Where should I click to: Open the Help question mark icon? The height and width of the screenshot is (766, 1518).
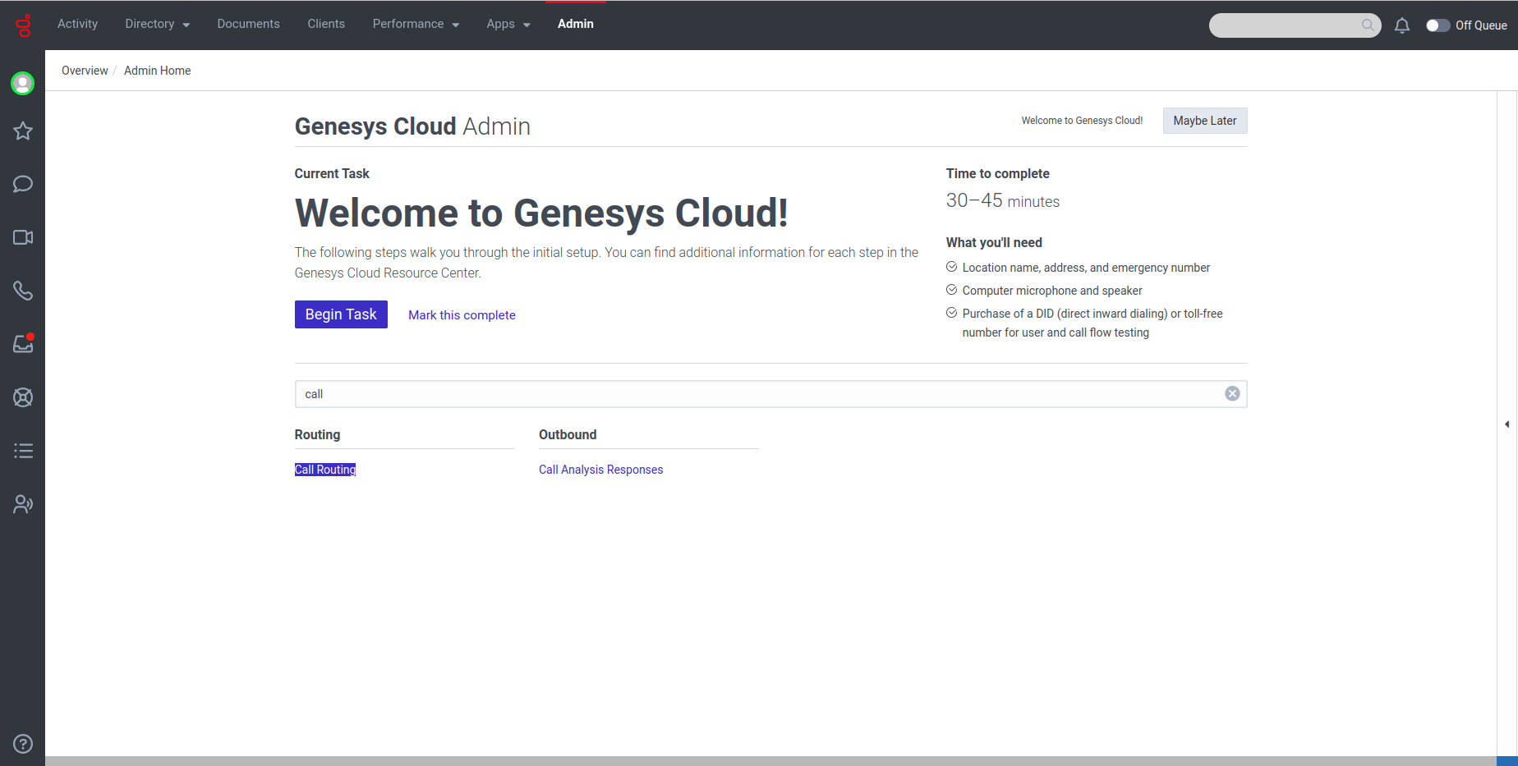pyautogui.click(x=23, y=744)
